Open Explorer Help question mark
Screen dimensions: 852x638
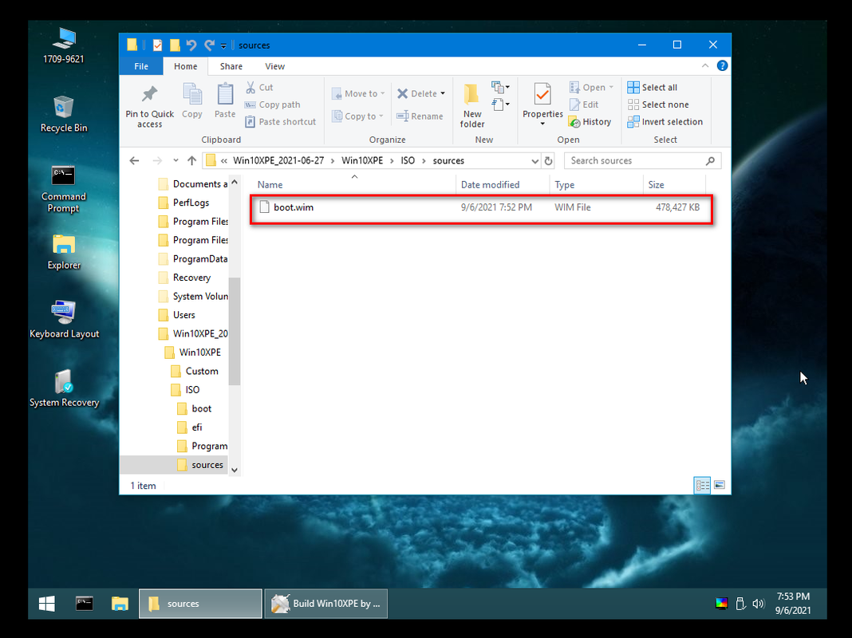[722, 65]
